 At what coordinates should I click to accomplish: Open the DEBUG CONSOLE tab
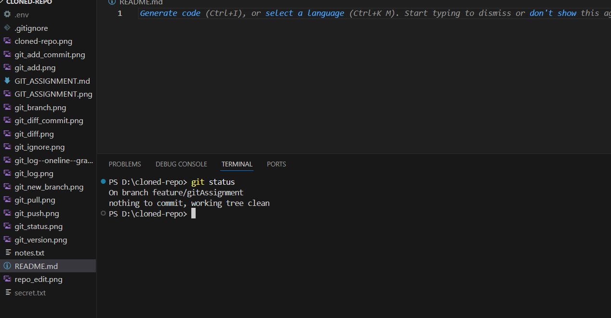point(181,164)
